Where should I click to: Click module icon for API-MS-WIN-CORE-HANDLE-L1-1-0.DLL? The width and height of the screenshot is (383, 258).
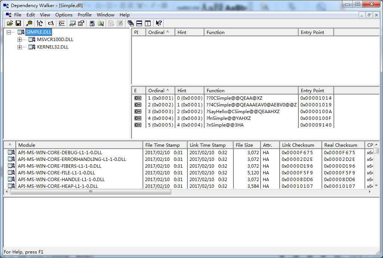[11, 179]
